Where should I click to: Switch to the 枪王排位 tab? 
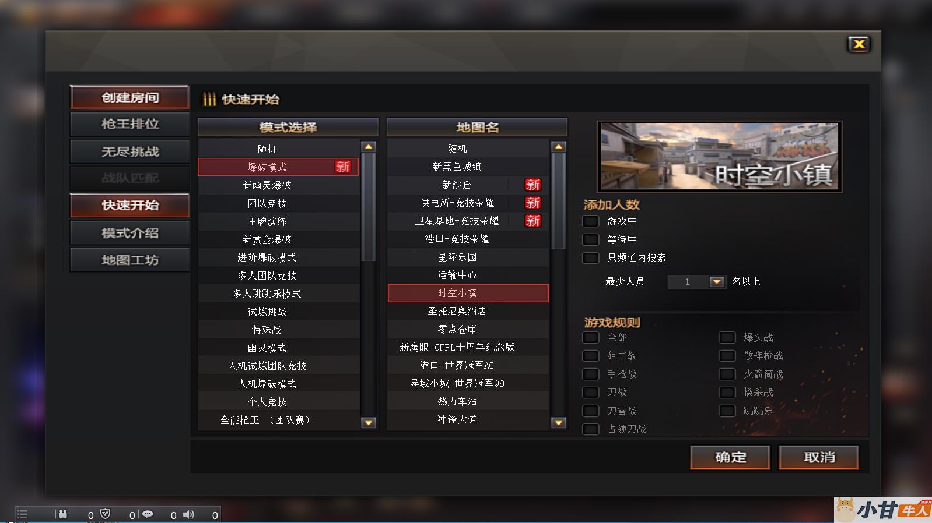coord(129,124)
